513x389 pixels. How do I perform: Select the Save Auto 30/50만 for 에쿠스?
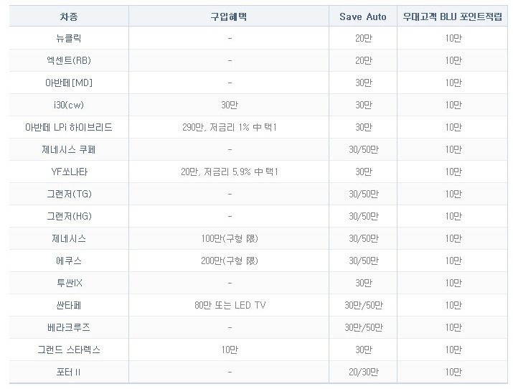pyautogui.click(x=364, y=261)
